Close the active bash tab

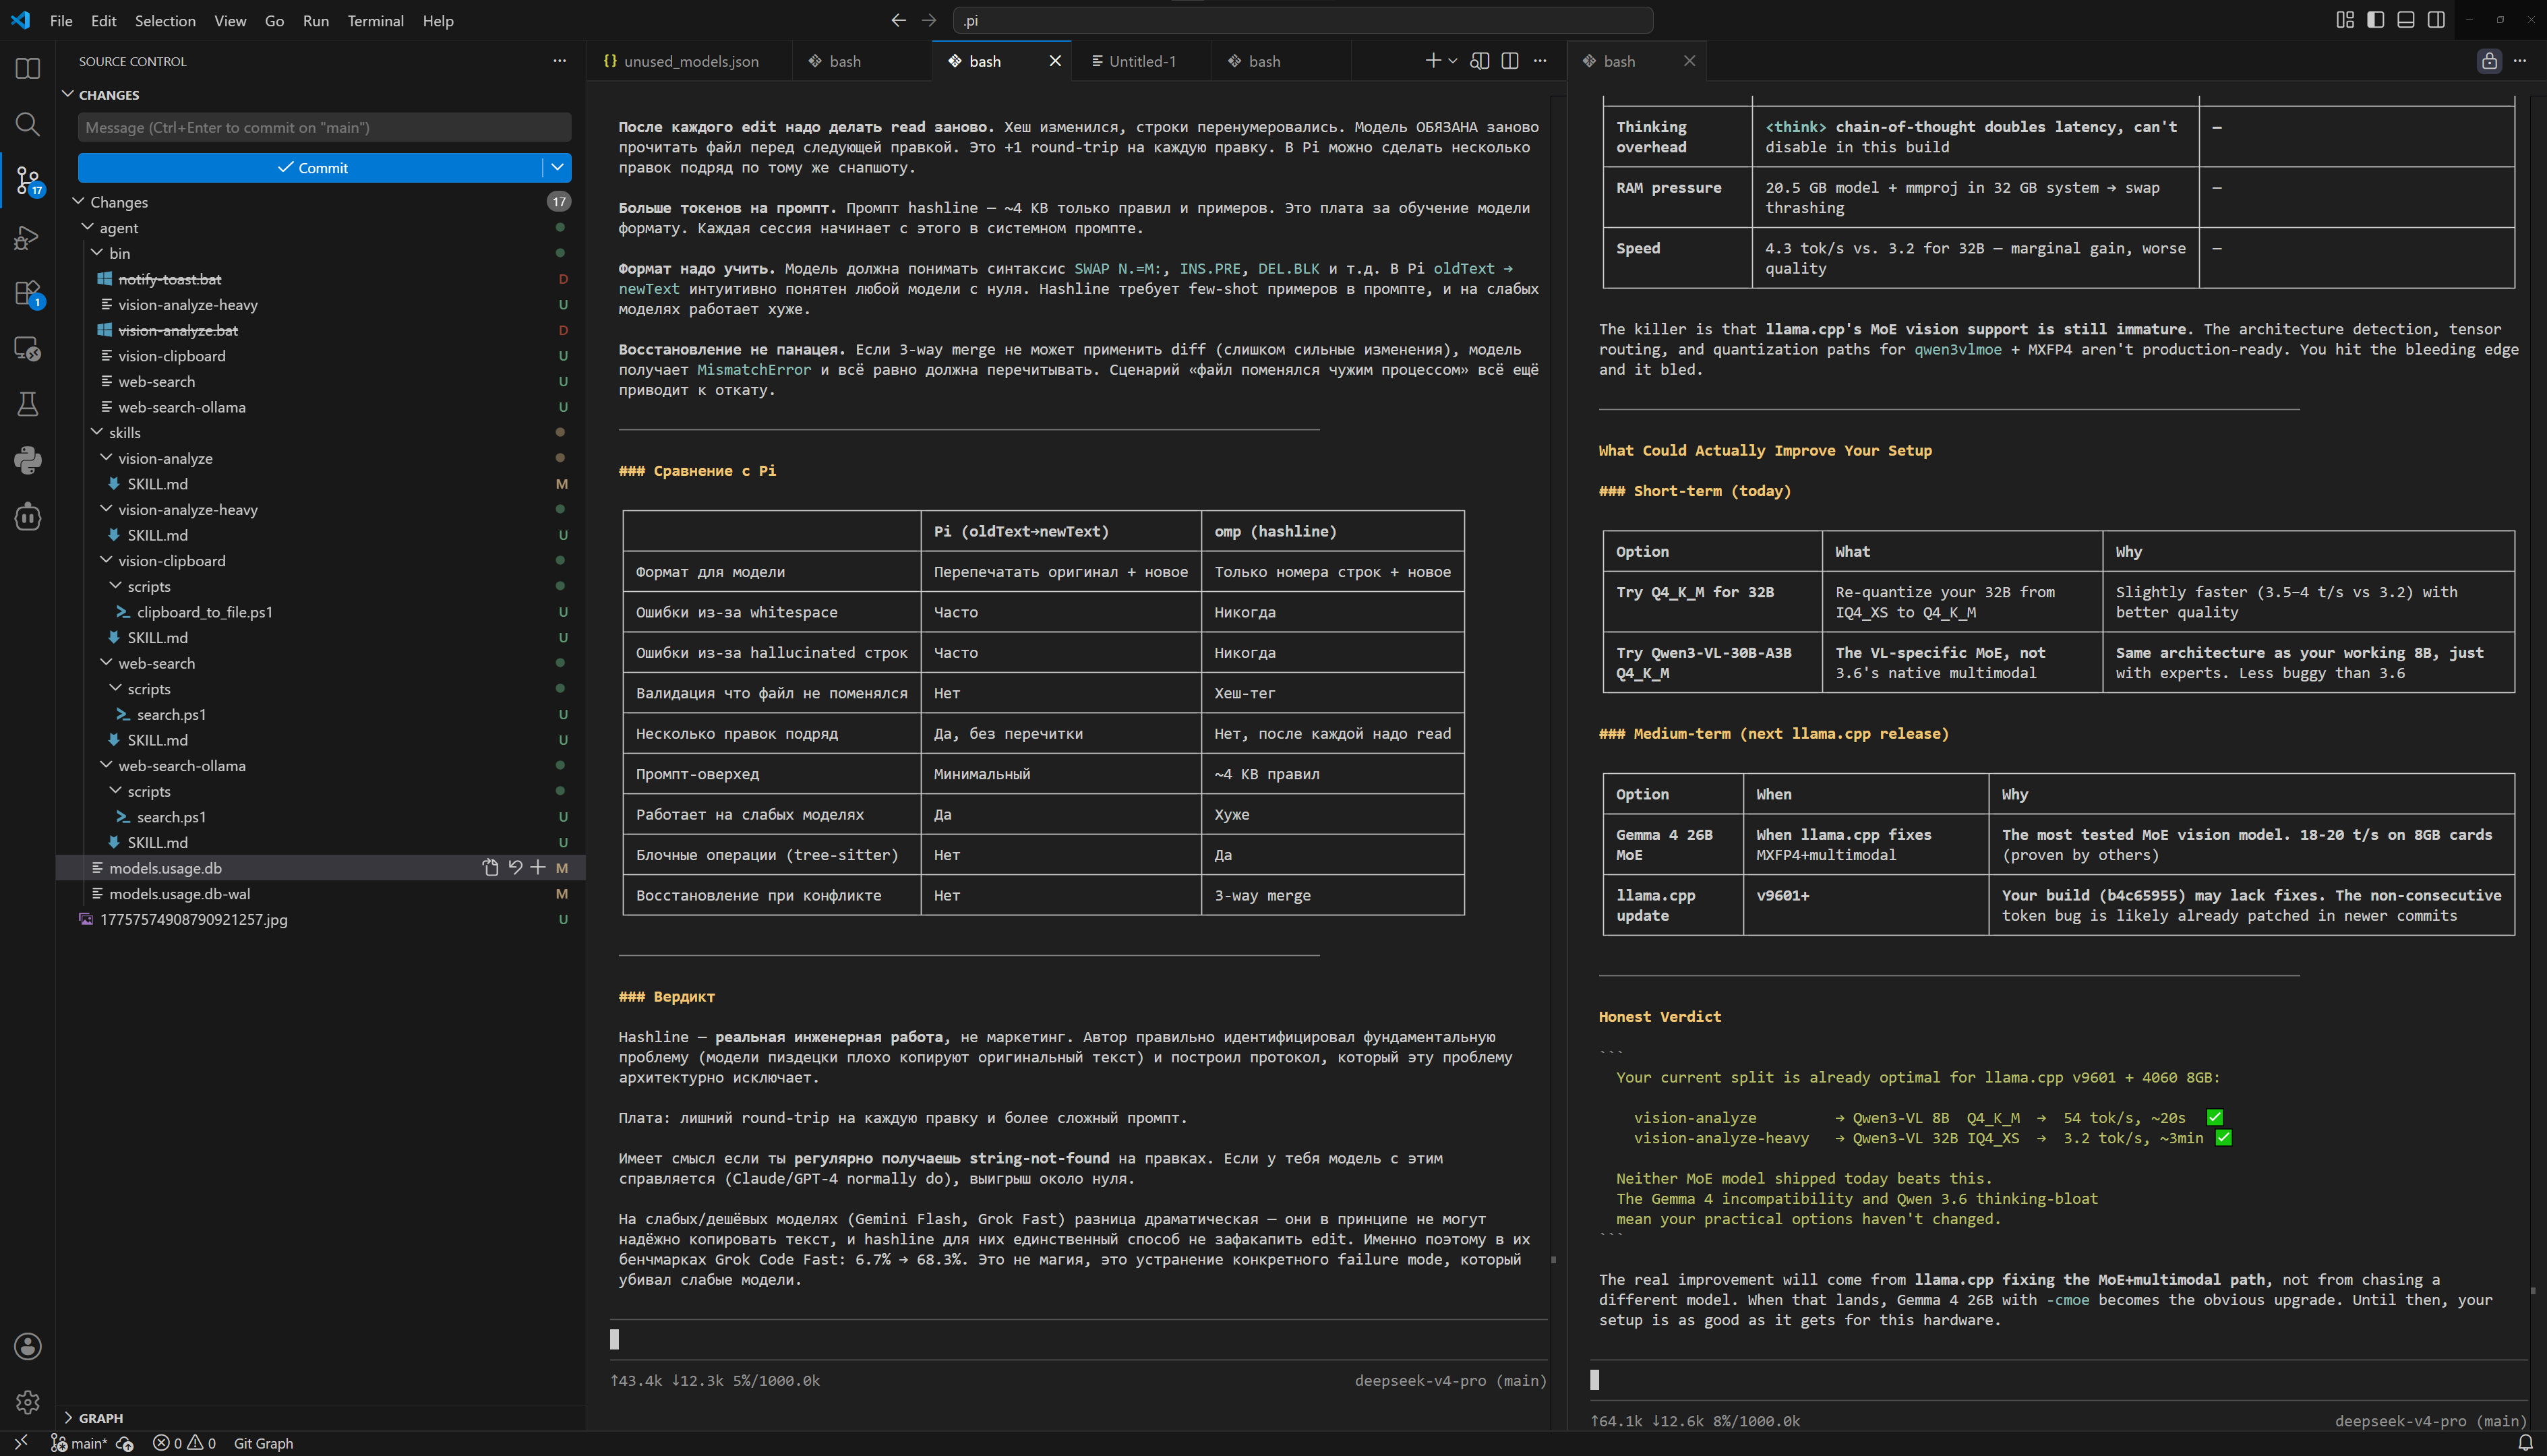coord(1055,61)
